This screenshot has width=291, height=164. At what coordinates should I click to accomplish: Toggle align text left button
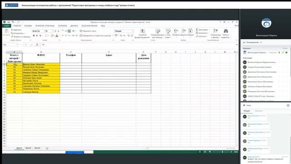63,36
